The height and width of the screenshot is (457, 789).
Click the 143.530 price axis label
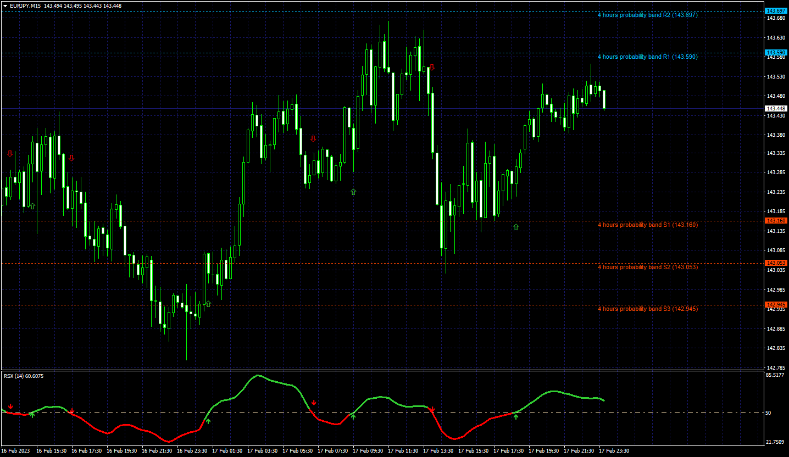pos(776,76)
